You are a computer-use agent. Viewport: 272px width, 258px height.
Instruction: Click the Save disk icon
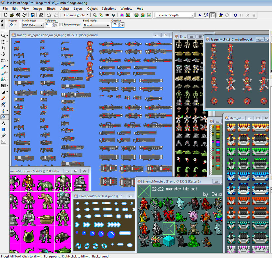(x=33, y=15)
